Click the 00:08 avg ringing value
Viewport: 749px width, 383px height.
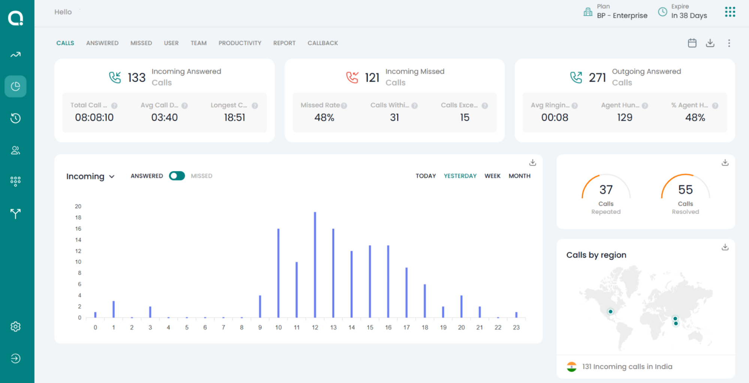click(555, 118)
